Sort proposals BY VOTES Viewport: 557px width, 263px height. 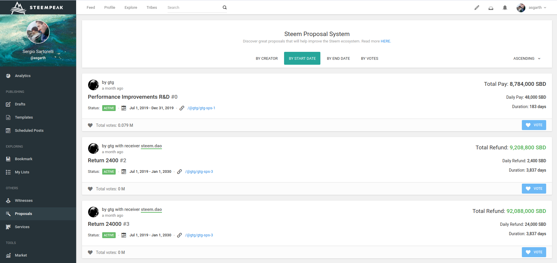[x=370, y=59]
